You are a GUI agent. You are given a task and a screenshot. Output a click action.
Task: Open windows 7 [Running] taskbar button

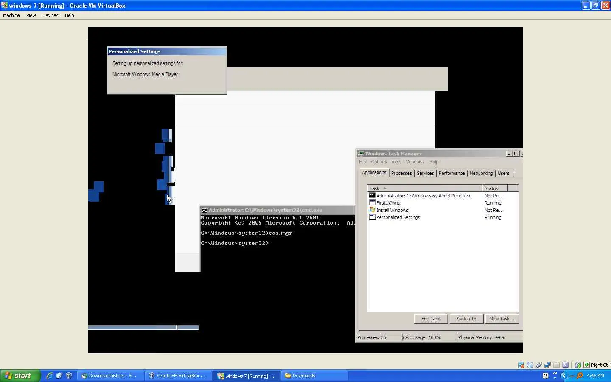[x=247, y=376]
